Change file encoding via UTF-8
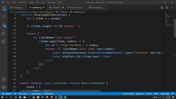 tap(149, 94)
